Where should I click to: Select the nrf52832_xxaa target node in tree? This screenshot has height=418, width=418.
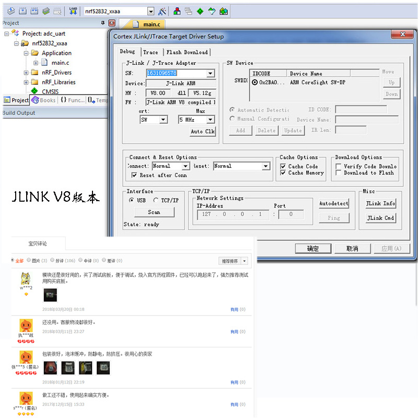50,43
